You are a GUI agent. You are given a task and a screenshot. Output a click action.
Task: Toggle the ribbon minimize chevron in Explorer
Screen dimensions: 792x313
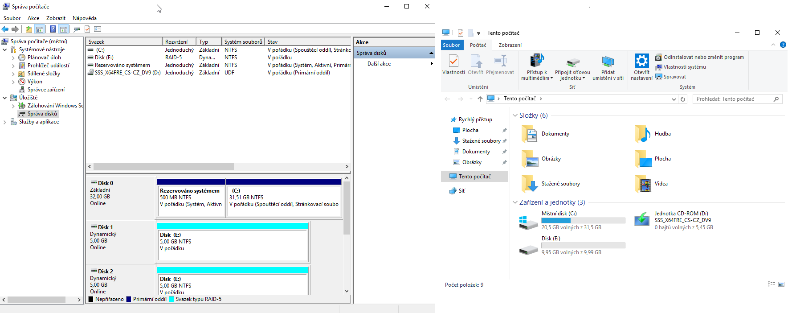click(773, 45)
